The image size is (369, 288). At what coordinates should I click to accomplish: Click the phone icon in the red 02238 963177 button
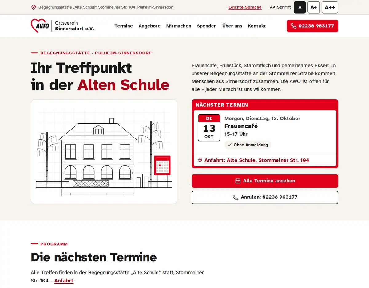coord(294,26)
